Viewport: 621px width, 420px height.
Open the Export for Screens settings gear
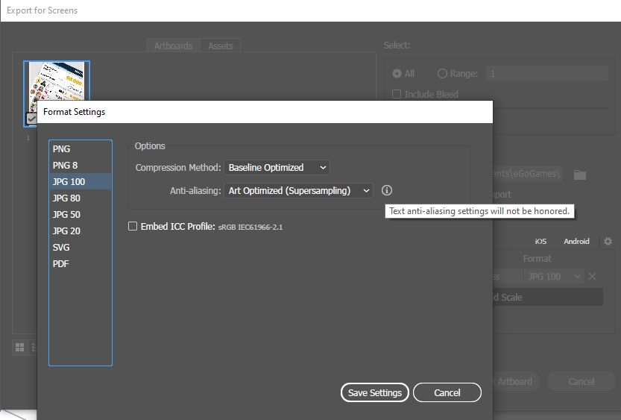point(608,241)
